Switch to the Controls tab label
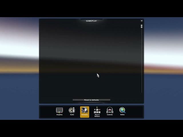The height and width of the screenshot is (137, 183). coord(110,115)
